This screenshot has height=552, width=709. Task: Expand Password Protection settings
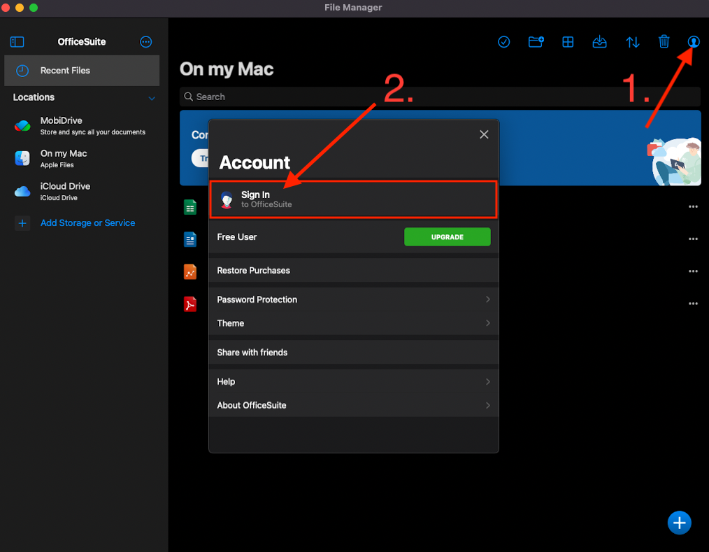click(x=353, y=299)
